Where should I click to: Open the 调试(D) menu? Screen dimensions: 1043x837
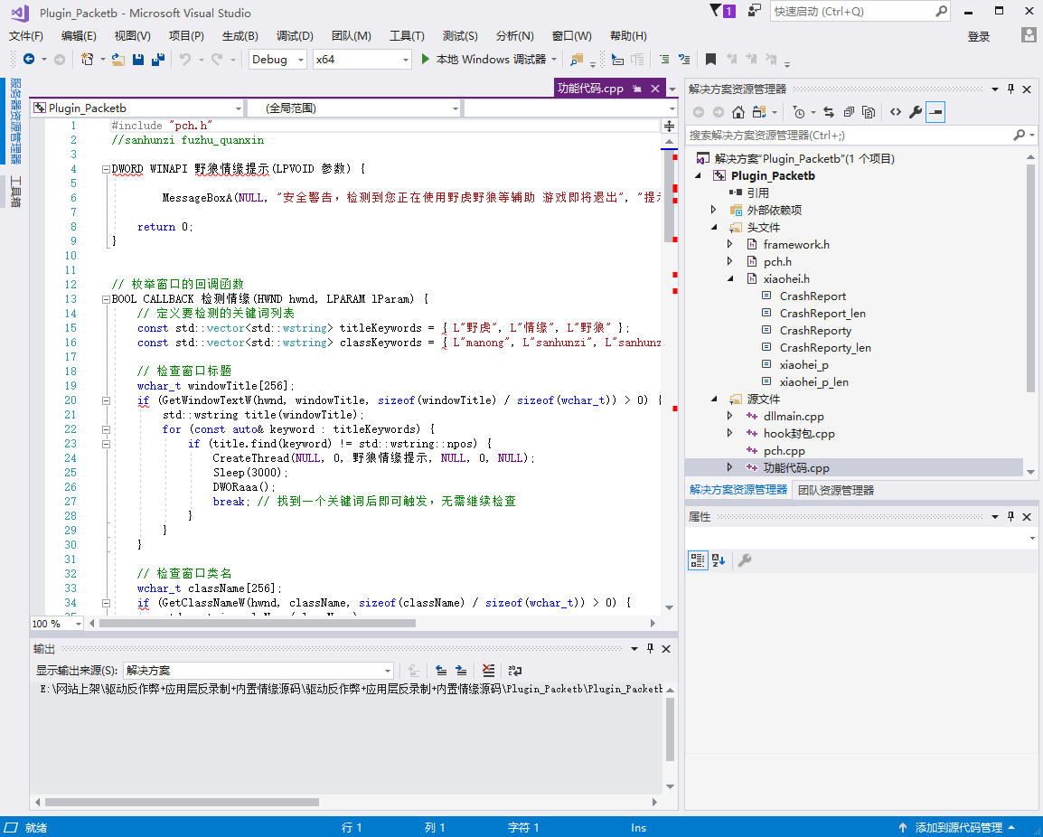295,36
